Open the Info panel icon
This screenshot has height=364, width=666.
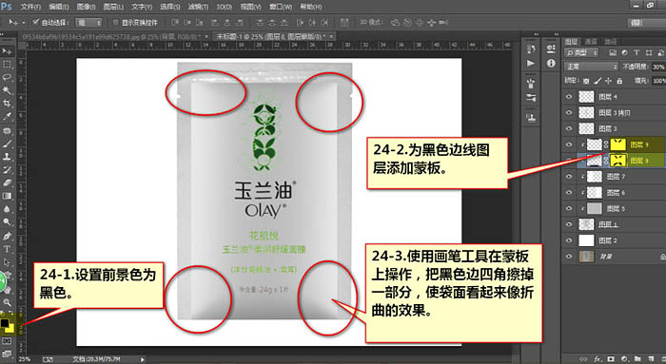point(551,64)
